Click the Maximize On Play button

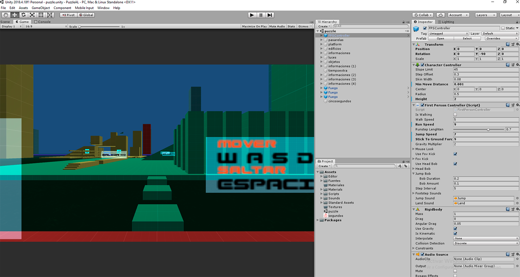254,26
